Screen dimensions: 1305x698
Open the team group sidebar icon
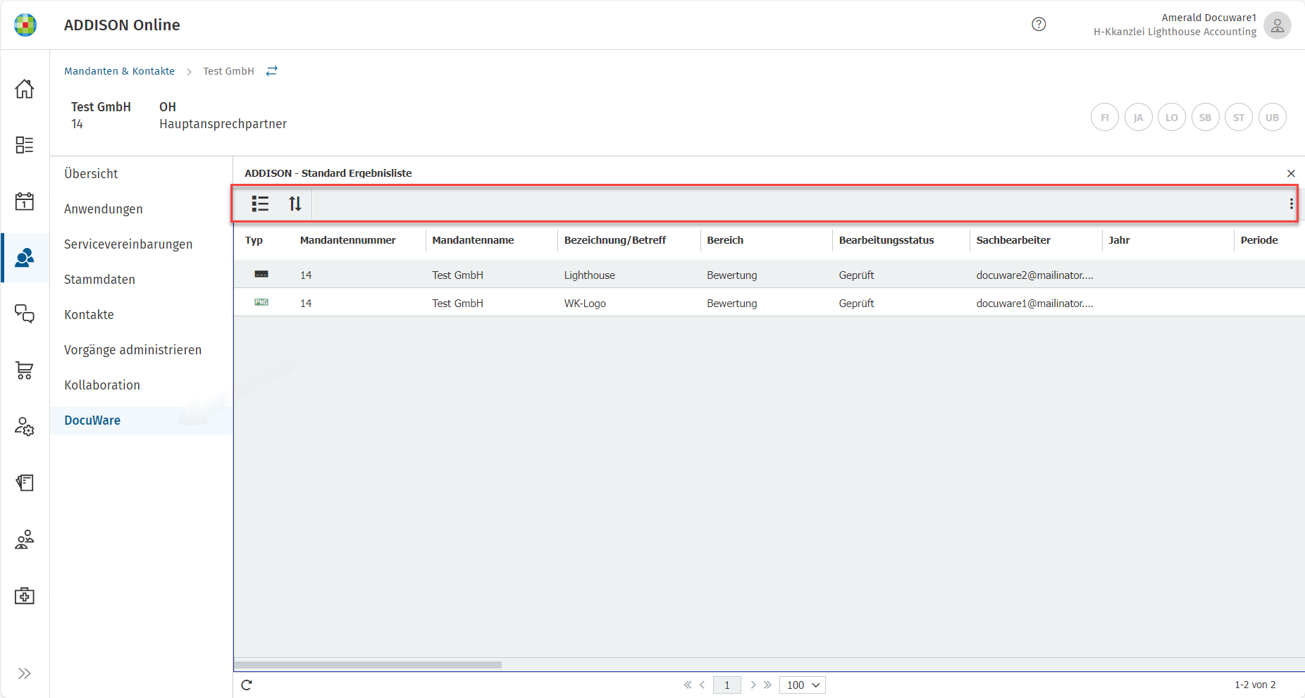point(25,540)
